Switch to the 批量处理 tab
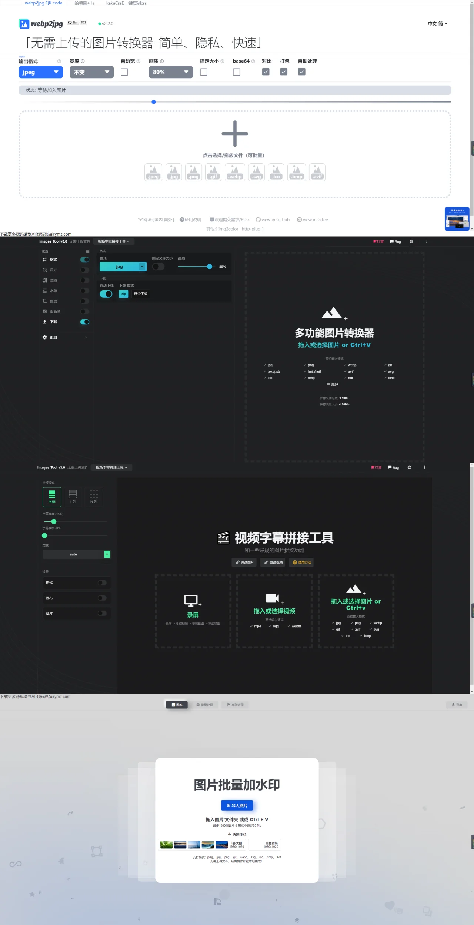Image resolution: width=474 pixels, height=925 pixels. tap(205, 705)
